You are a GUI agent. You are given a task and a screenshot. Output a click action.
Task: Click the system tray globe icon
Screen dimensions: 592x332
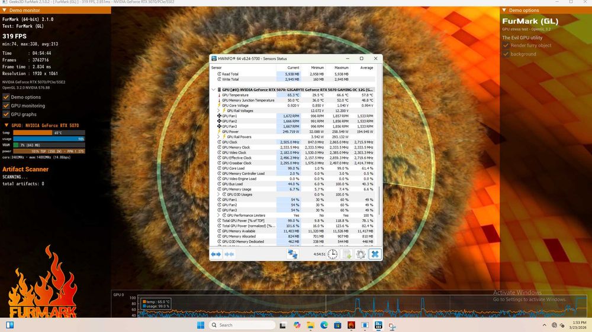(554, 325)
